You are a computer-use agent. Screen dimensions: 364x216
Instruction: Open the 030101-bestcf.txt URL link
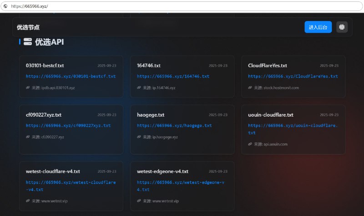[71, 77]
